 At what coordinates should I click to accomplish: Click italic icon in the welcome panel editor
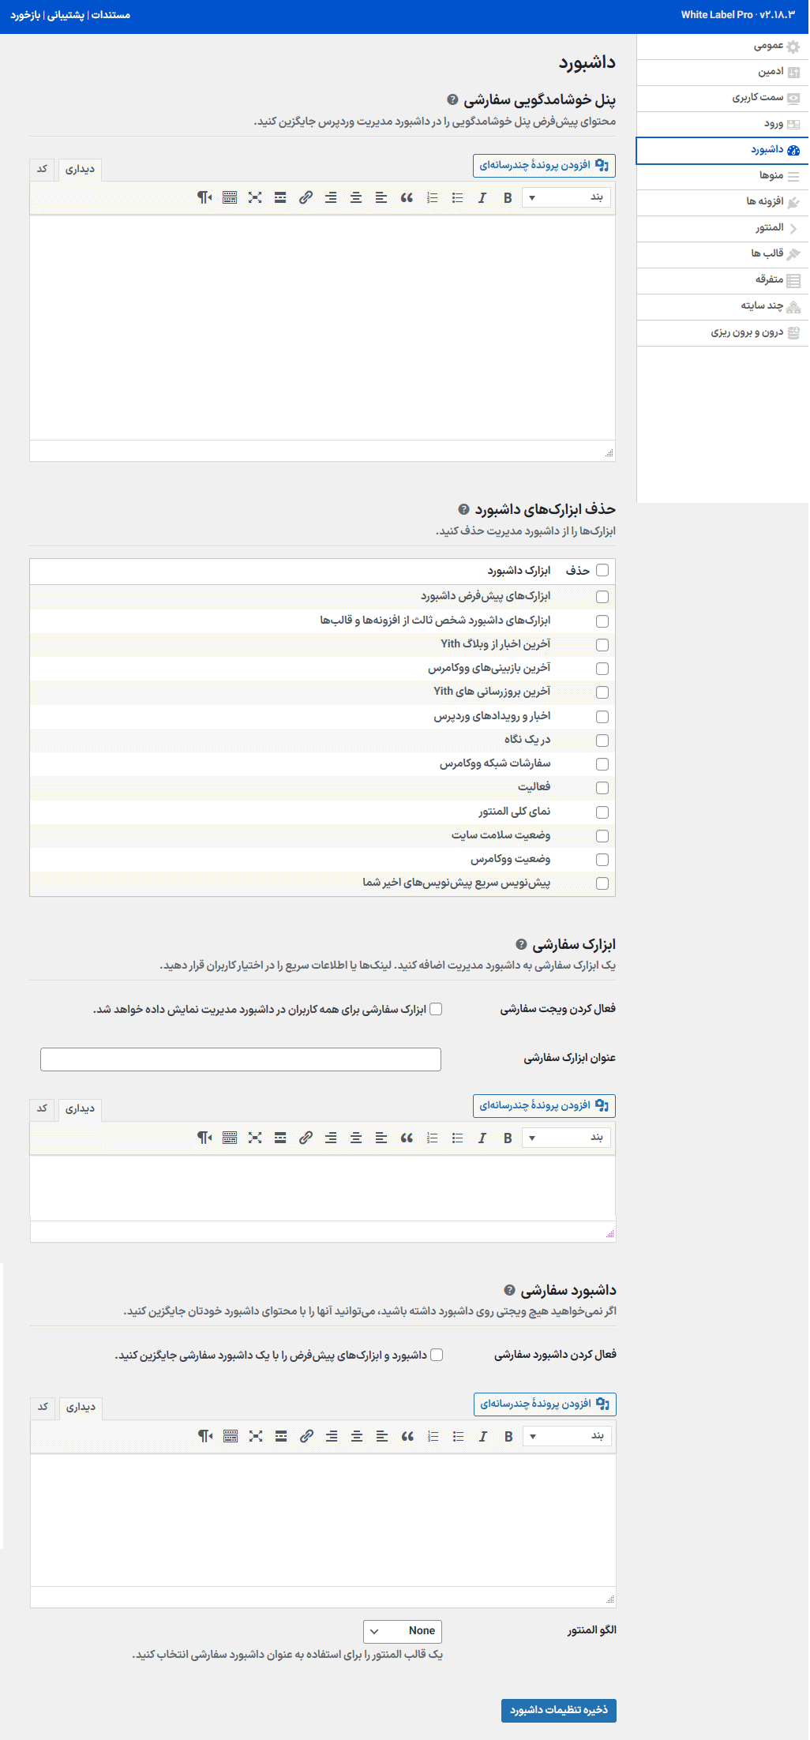(x=482, y=198)
